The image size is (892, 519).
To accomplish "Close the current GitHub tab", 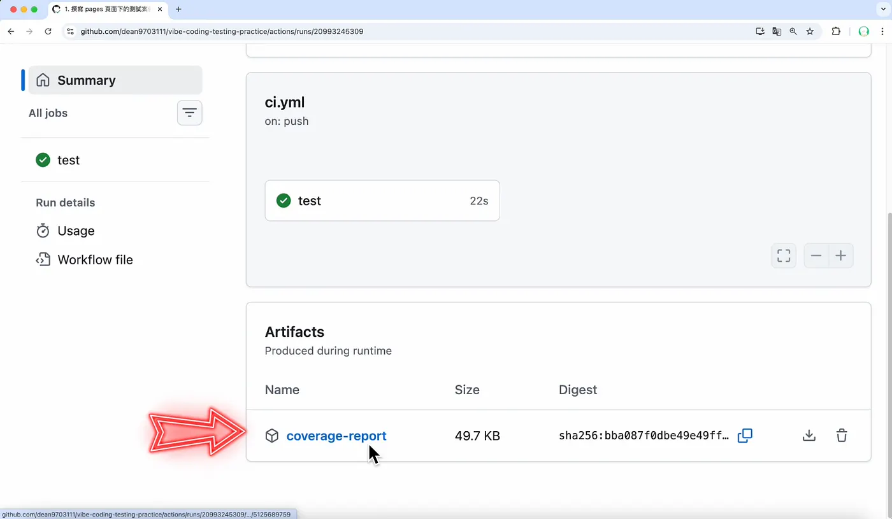I will point(160,10).
